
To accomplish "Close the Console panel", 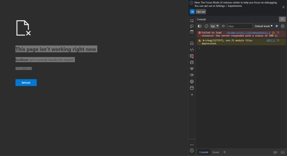I will [282, 19].
